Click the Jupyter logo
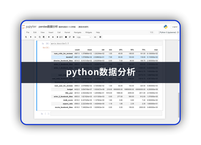 (x=29, y=27)
